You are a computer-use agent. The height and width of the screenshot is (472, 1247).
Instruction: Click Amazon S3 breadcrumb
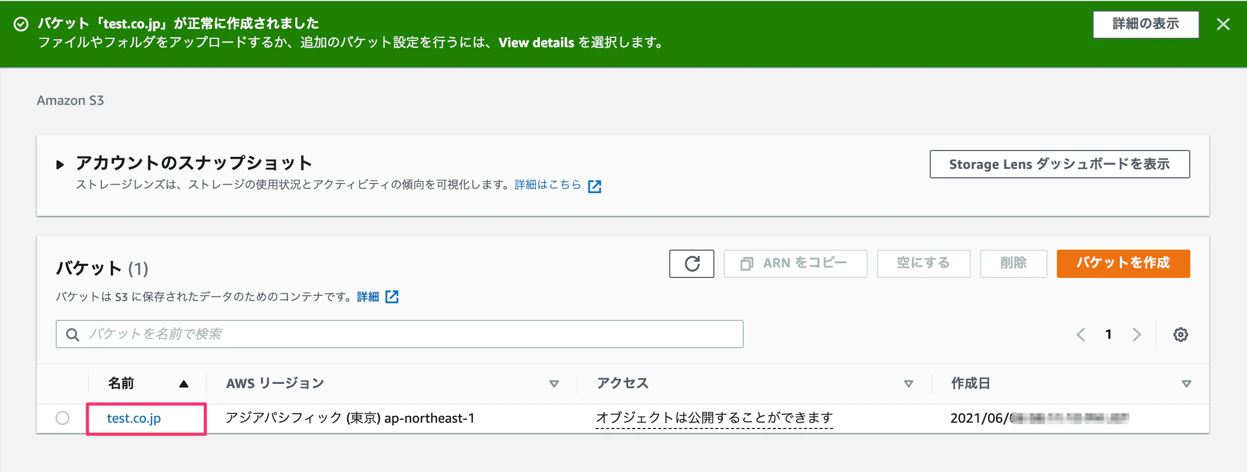point(70,100)
